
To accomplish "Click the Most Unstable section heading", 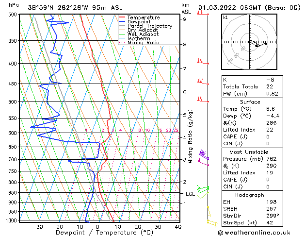I will click(249, 152).
